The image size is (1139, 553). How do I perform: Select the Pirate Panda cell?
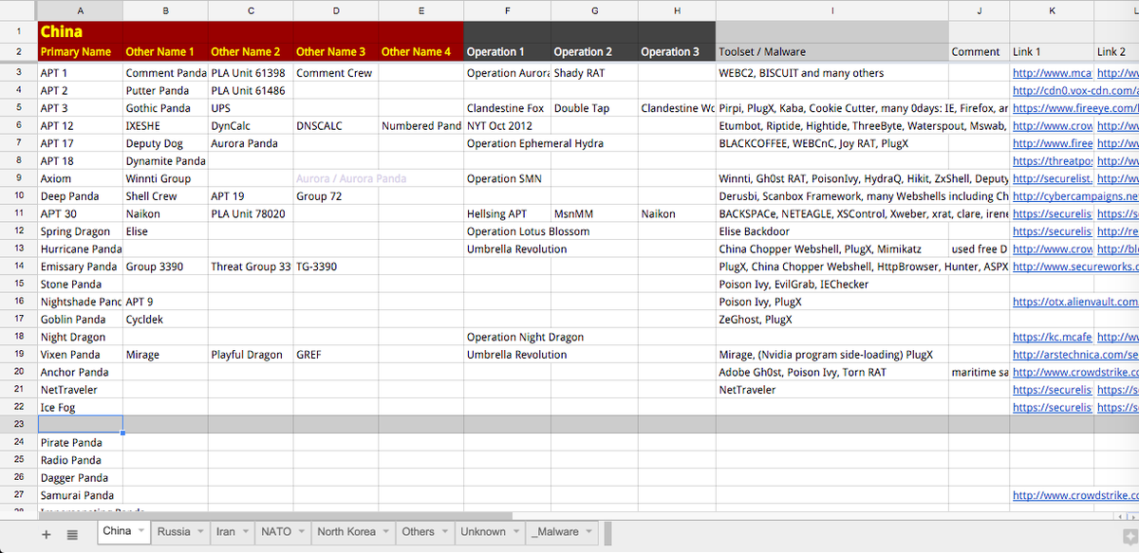pyautogui.click(x=80, y=442)
